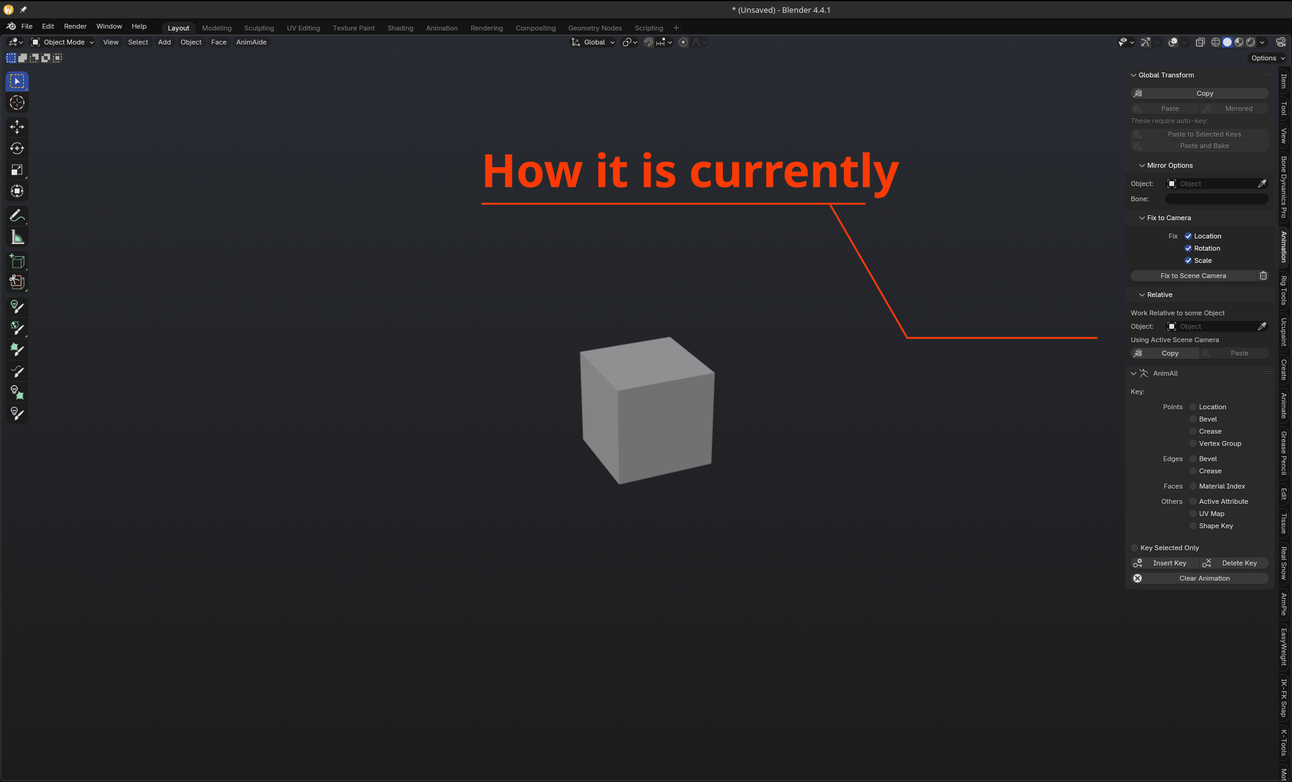This screenshot has width=1292, height=782.
Task: Click Insert Key button
Action: coord(1164,563)
